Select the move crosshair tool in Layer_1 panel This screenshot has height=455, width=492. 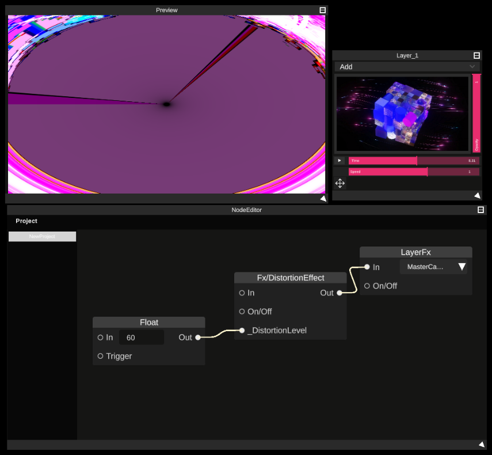340,183
